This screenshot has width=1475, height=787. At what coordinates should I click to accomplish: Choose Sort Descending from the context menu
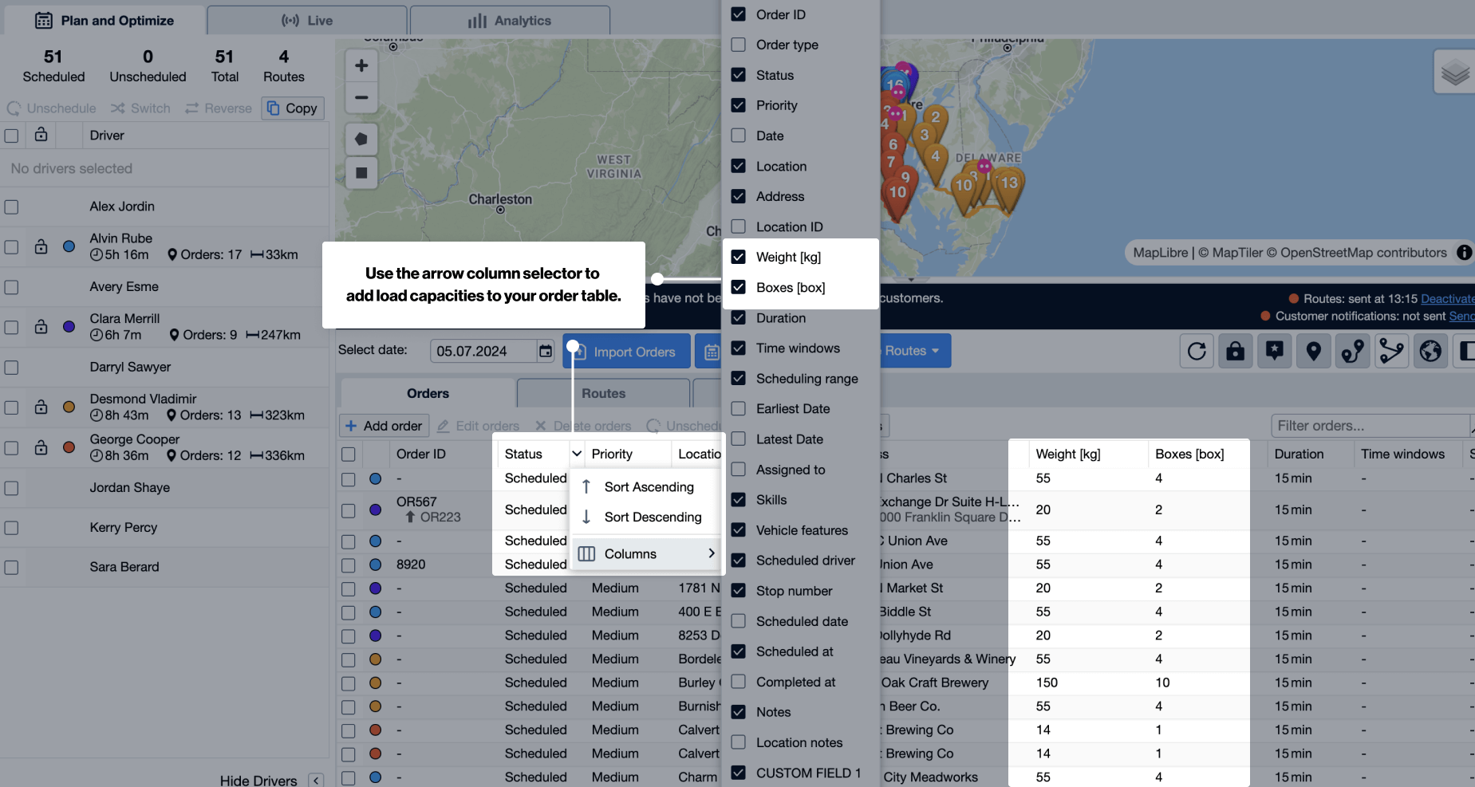tap(653, 517)
